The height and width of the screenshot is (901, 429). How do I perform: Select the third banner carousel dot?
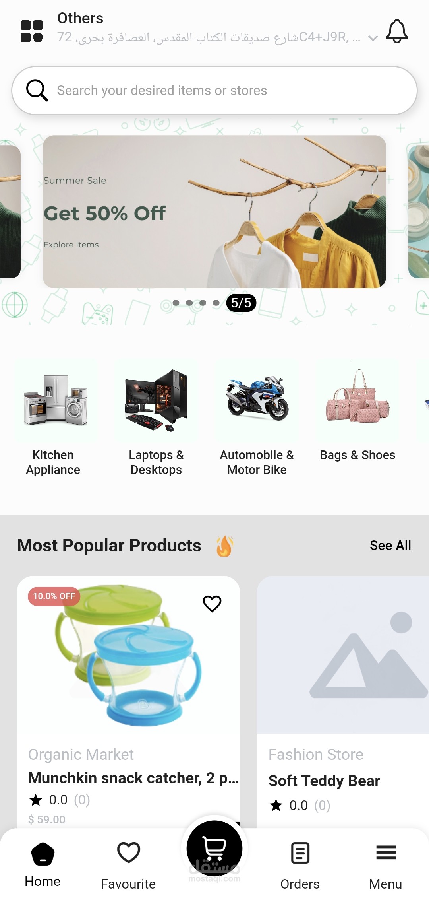[x=203, y=303]
